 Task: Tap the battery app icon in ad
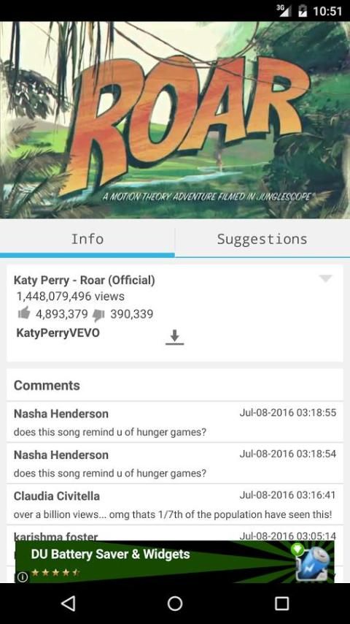tap(314, 563)
